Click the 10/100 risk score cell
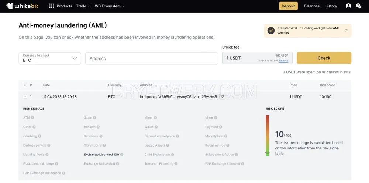 tap(325, 97)
